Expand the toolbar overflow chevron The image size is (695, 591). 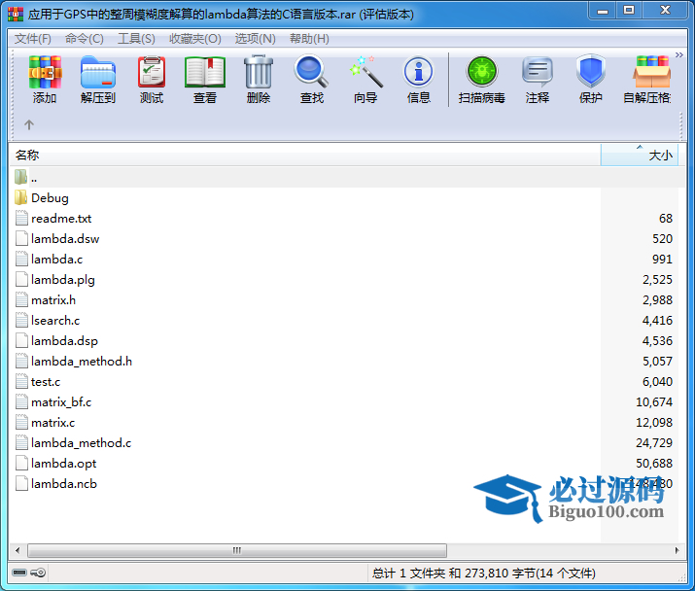[x=679, y=55]
